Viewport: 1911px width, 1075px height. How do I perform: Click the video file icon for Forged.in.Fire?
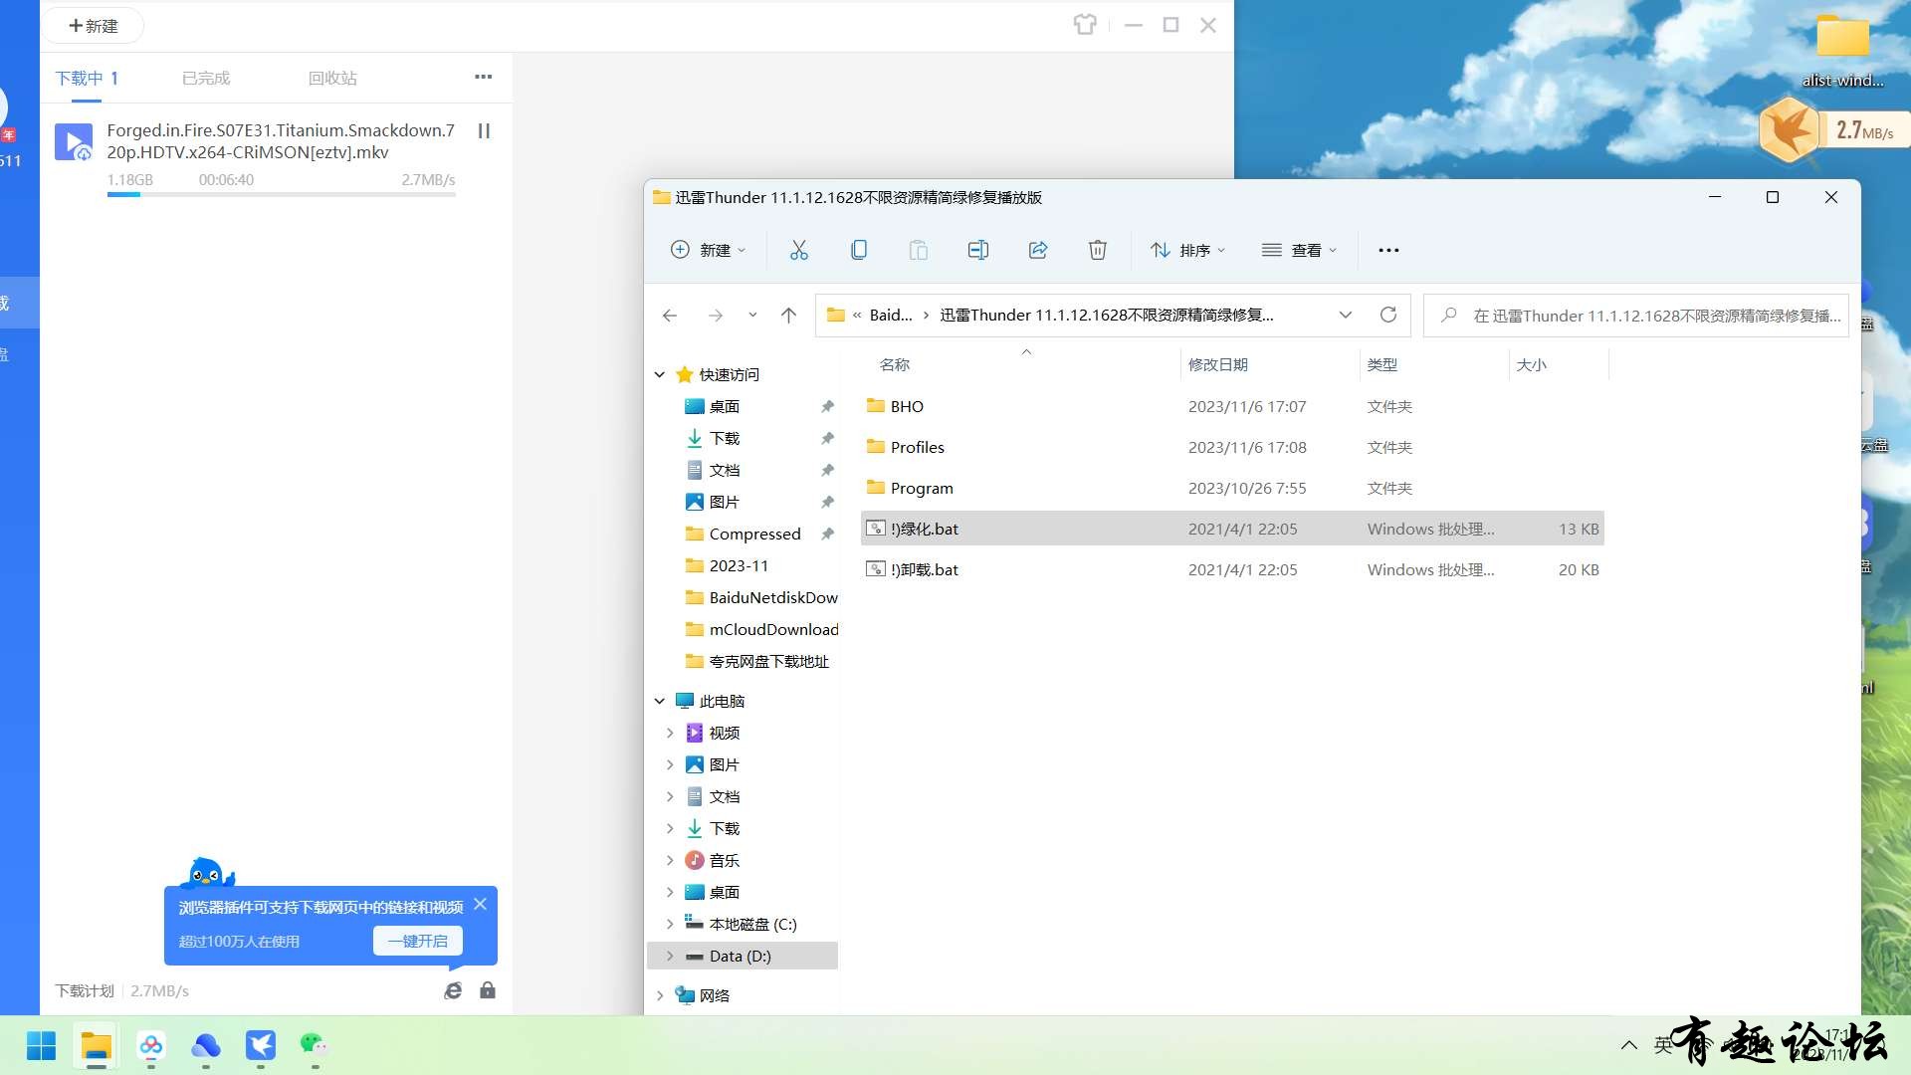[74, 142]
